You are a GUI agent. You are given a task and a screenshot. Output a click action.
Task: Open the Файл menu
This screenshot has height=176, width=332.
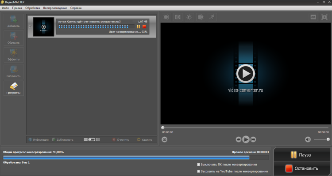(x=5, y=8)
